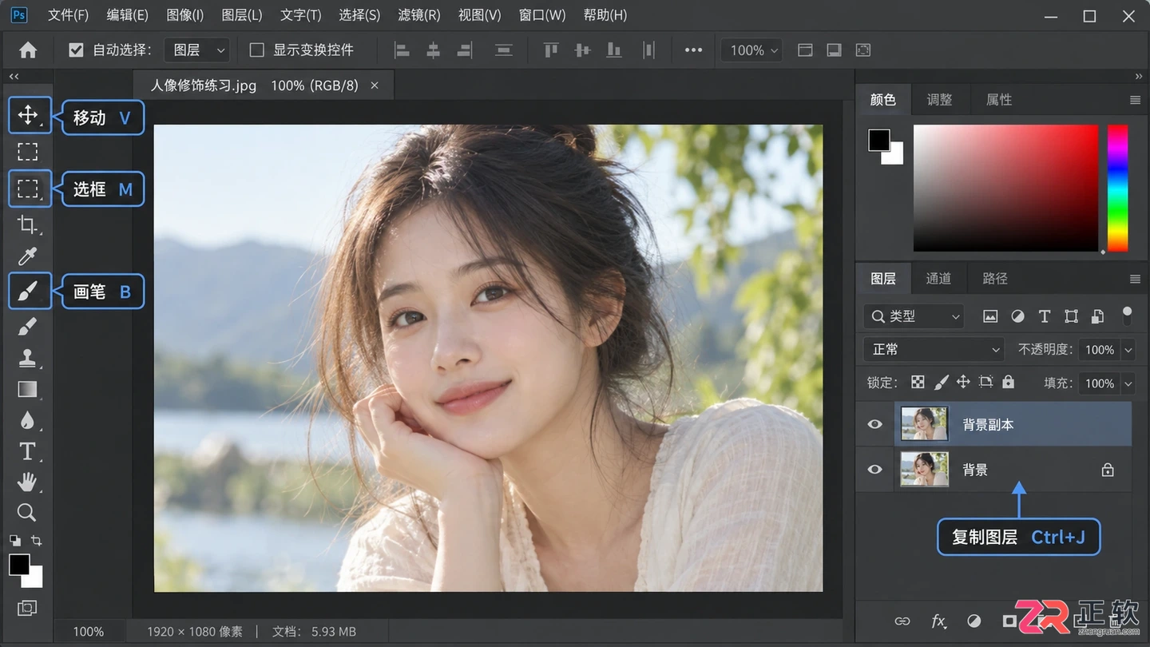Enable the 显示变换控件 checkbox
This screenshot has width=1150, height=647.
tap(256, 50)
